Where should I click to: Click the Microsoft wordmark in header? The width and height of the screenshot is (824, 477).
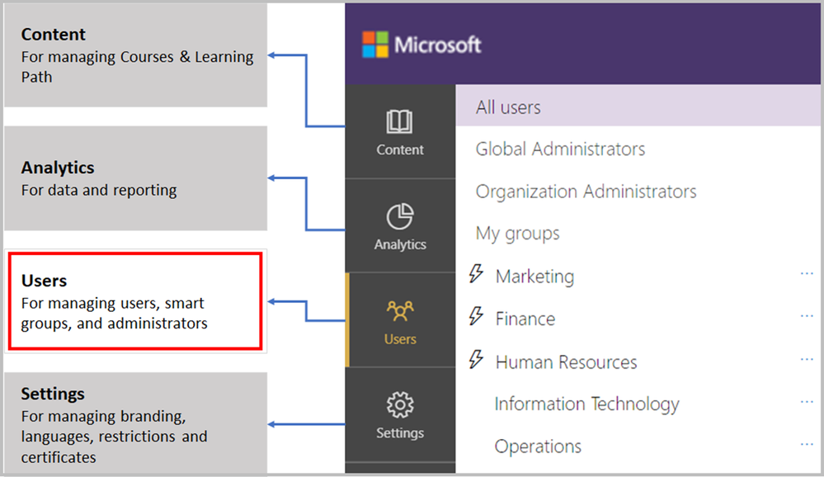(x=438, y=45)
